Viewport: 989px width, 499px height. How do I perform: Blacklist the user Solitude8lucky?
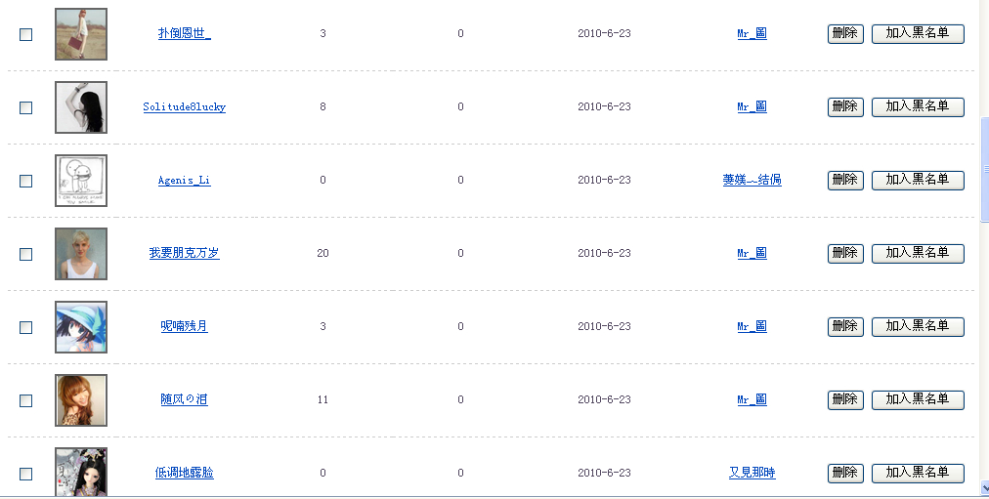918,106
